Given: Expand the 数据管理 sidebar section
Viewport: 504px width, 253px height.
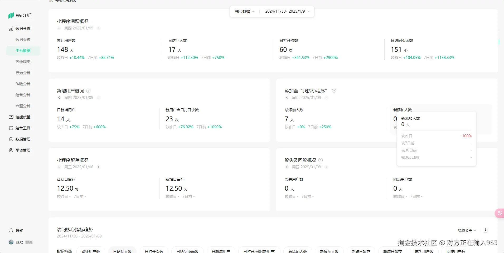Looking at the screenshot, I should (23, 139).
